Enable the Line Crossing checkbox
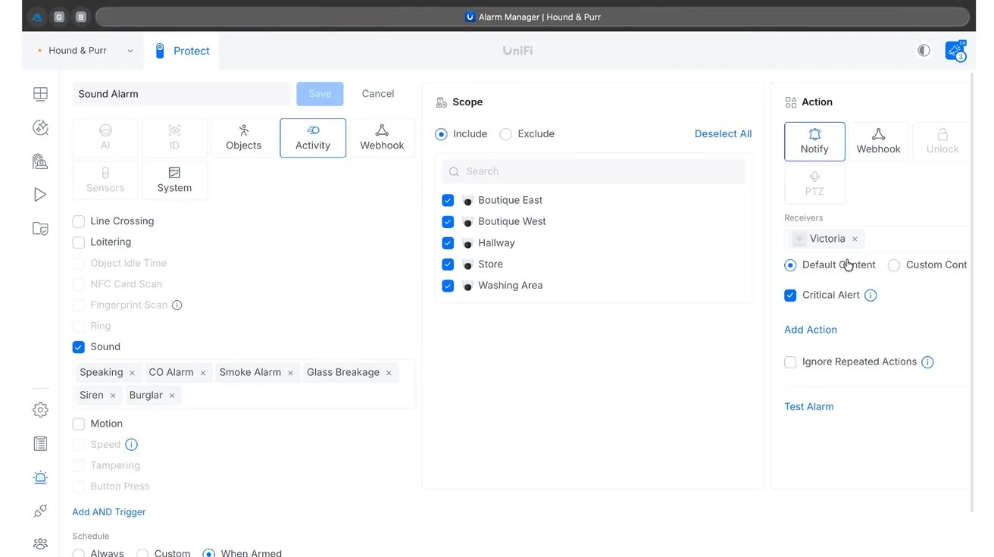 click(x=79, y=221)
